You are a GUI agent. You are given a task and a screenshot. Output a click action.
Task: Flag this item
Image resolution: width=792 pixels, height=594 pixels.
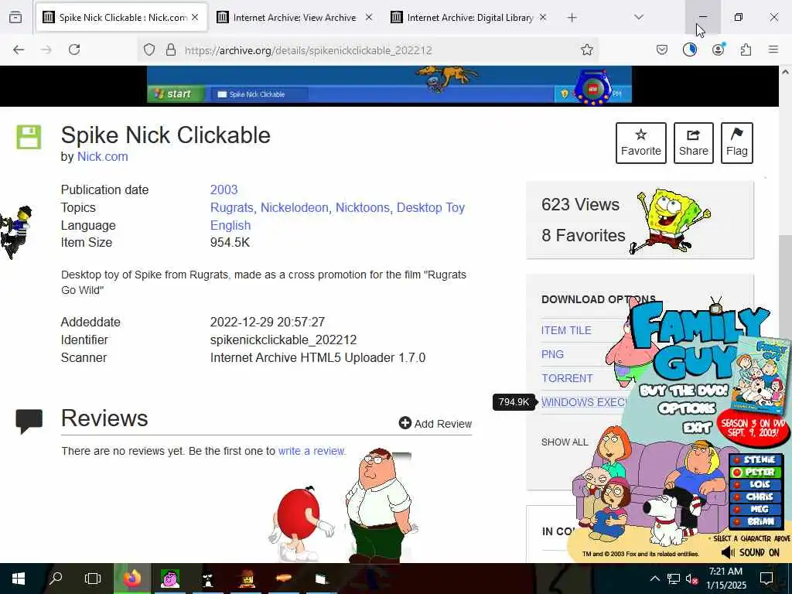pos(736,142)
